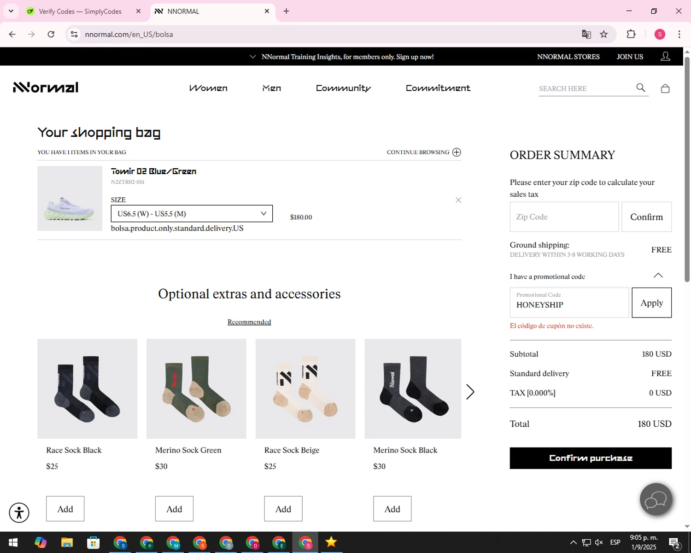The image size is (691, 553).
Task: Reload the page
Action: [51, 34]
